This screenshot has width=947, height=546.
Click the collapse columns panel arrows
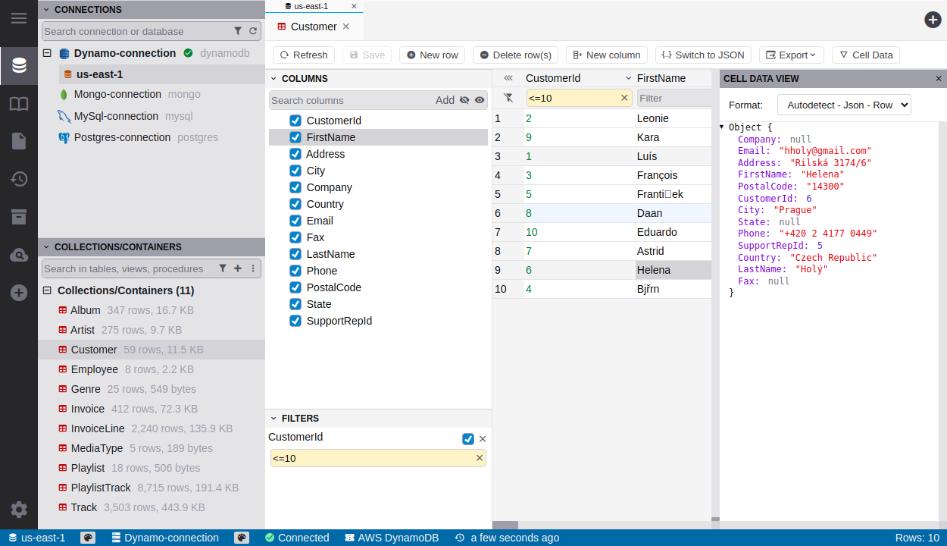[508, 78]
